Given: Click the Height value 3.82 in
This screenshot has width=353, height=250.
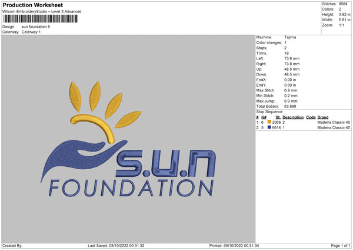Looking at the screenshot, I should (x=344, y=14).
